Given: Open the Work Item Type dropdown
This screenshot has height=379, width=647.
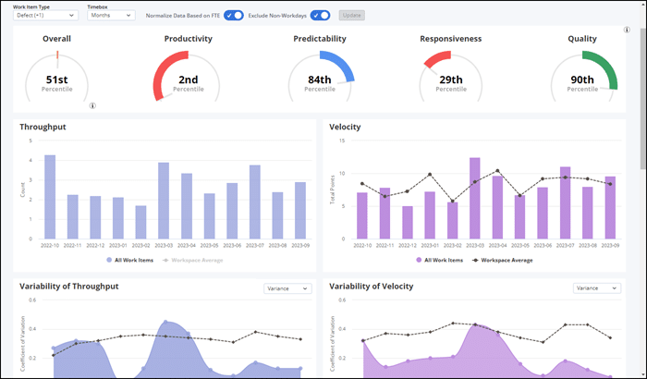Looking at the screenshot, I should point(45,16).
